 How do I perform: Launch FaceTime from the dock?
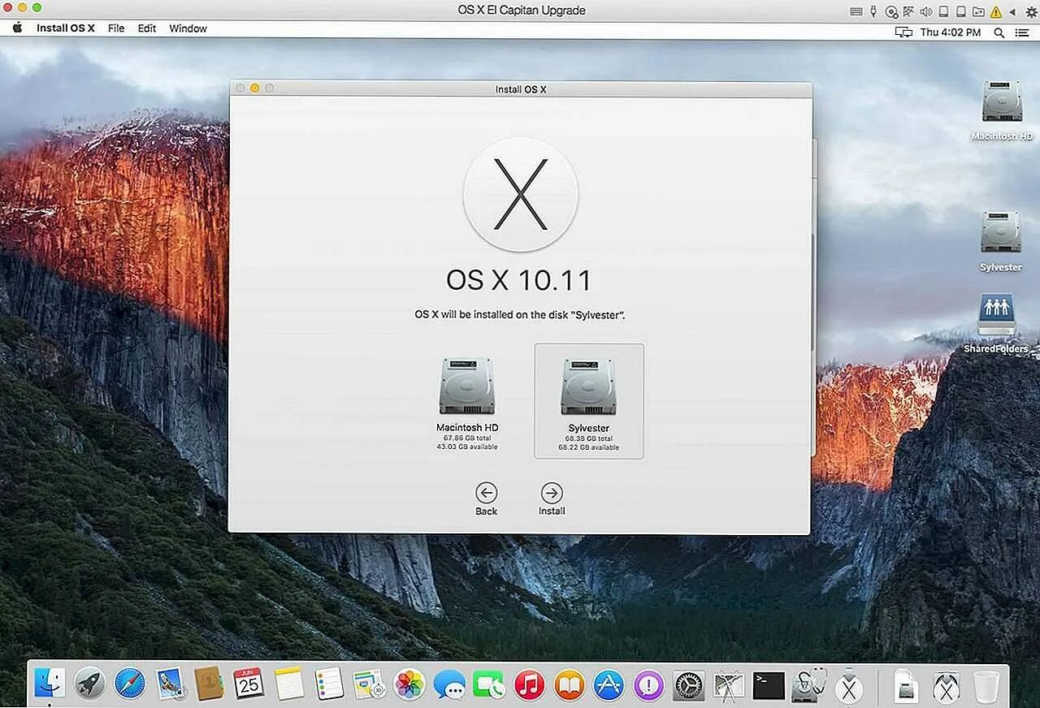(489, 684)
